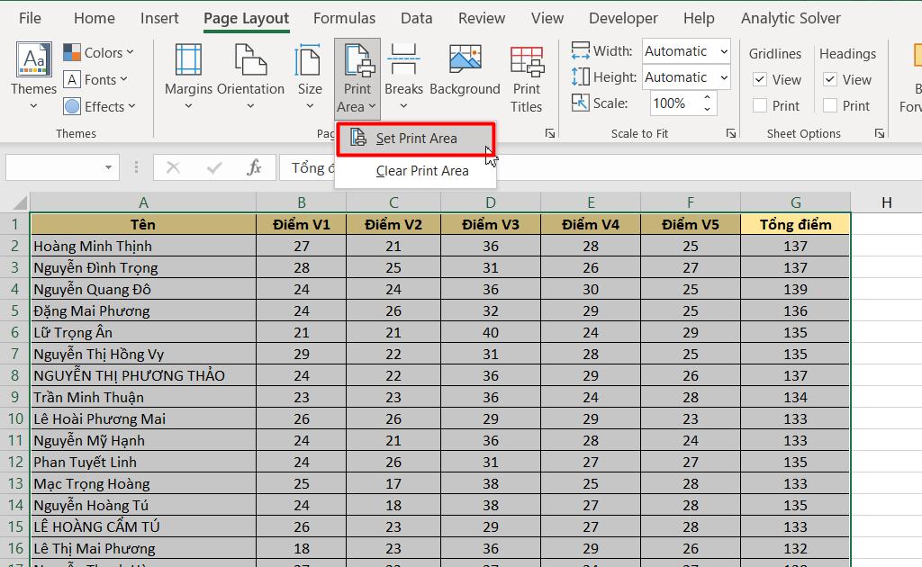
Task: Open the Effects theme button
Action: pyautogui.click(x=99, y=106)
